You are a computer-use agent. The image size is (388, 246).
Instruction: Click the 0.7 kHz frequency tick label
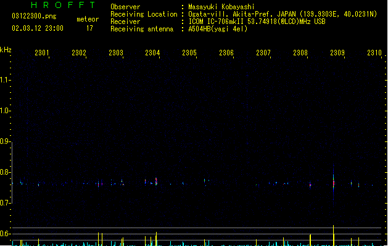click(x=5, y=203)
